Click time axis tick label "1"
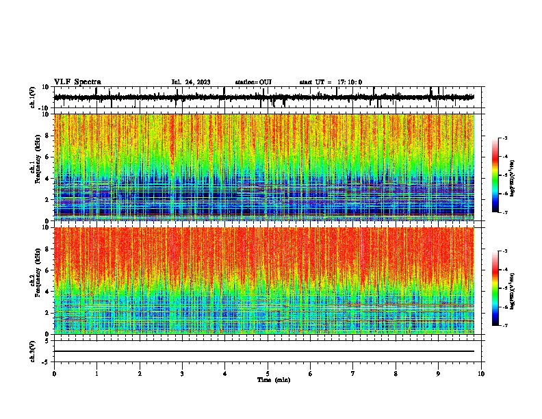Viewport: 542px width, 419px height. click(x=96, y=374)
